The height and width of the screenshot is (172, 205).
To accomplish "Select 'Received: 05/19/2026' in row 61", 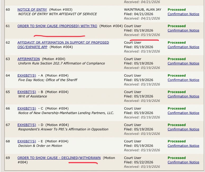I will [142, 35].
